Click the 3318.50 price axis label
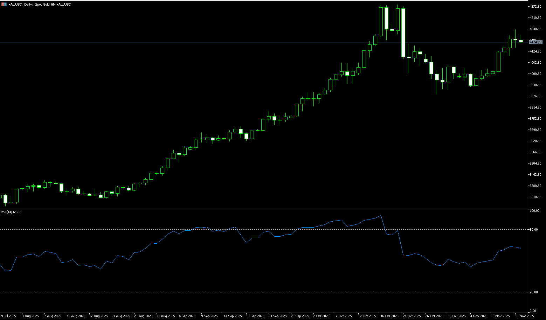This screenshot has height=320, width=546. click(x=535, y=197)
